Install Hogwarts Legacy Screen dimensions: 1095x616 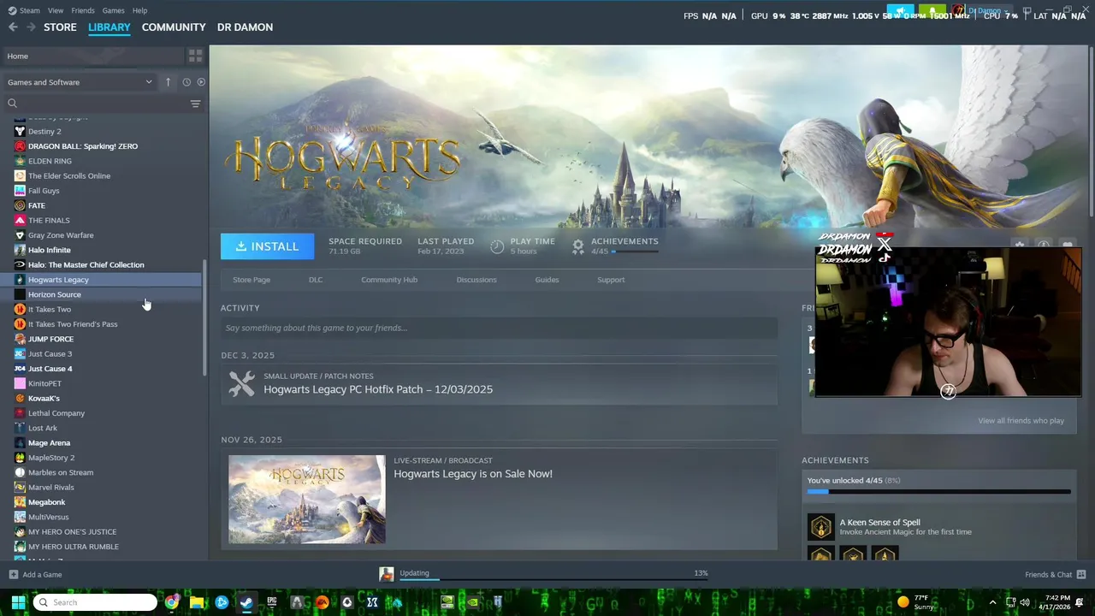click(267, 246)
